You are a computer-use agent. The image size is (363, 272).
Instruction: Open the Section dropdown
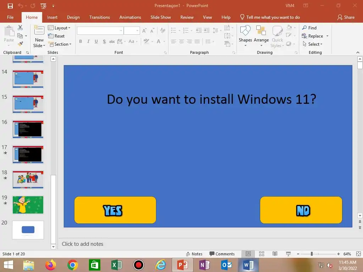[x=60, y=44]
